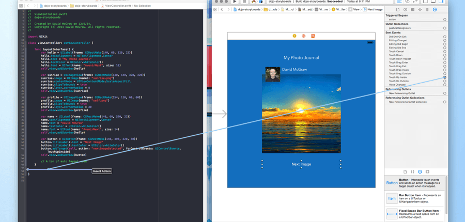Click the Value Changed connection circle
Screen dimensions: 465x222
click(x=444, y=85)
